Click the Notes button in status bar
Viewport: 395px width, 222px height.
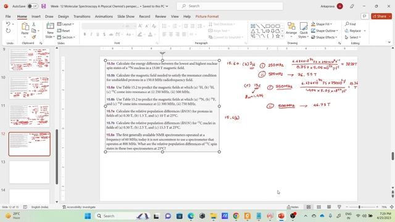click(x=293, y=207)
